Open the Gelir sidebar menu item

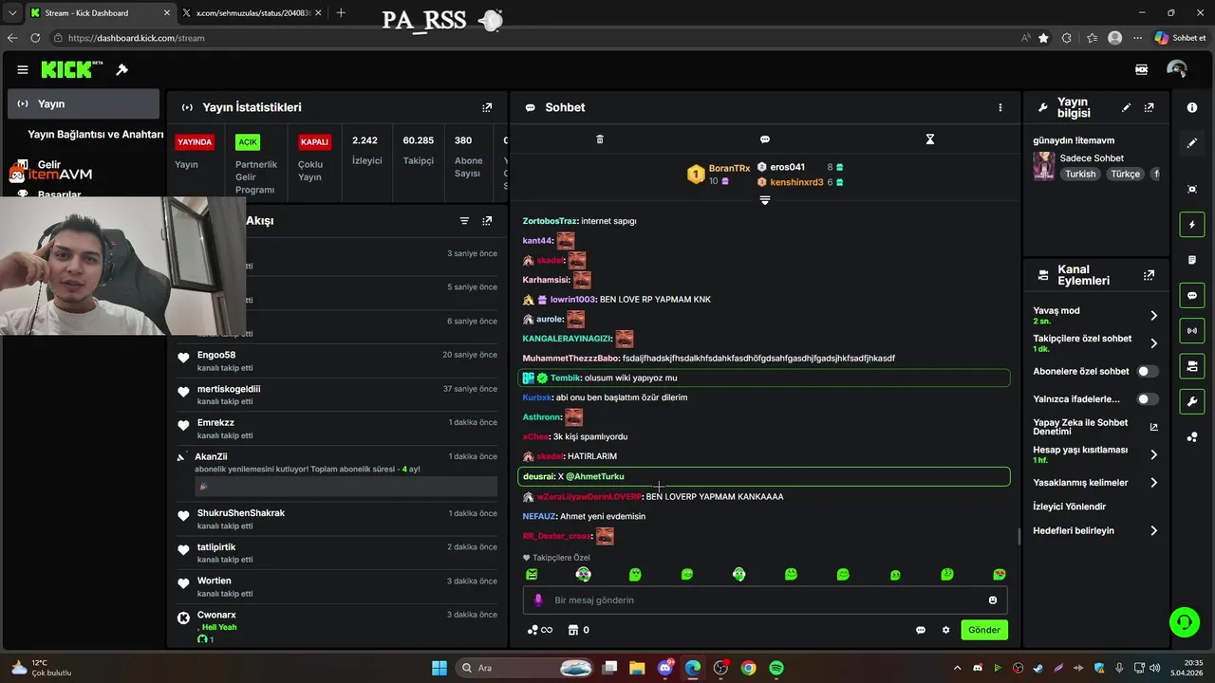tap(49, 165)
